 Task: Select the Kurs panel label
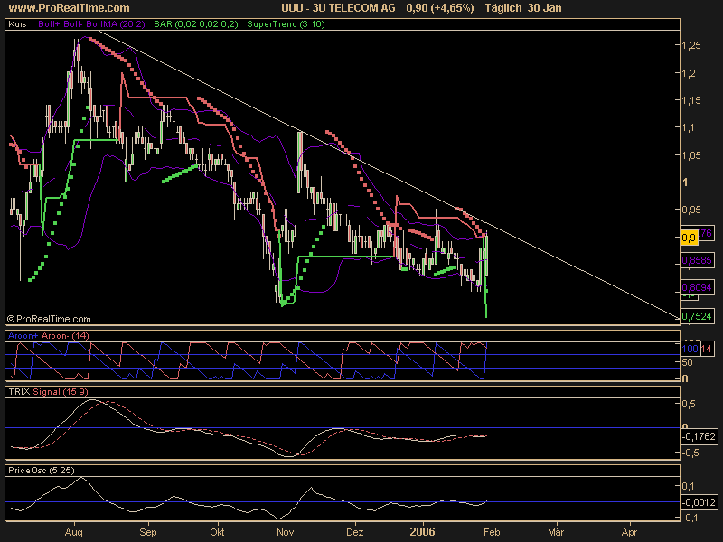coord(17,24)
